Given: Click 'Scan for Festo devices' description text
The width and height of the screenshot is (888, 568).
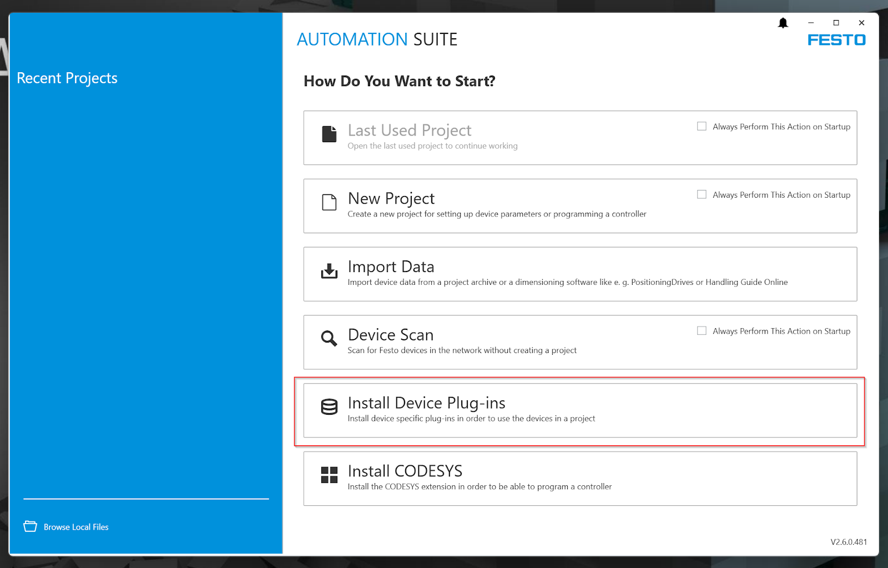Looking at the screenshot, I should point(462,350).
